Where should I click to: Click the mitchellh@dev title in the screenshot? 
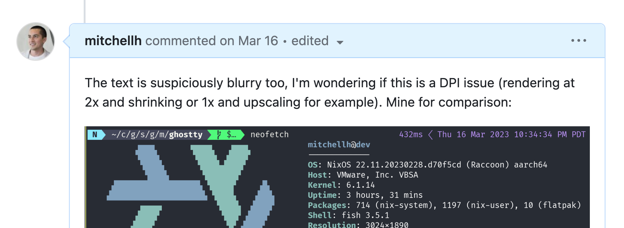click(x=339, y=145)
